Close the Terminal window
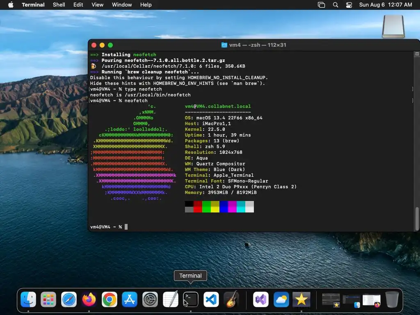Viewport: 420px width, 315px height. click(94, 45)
